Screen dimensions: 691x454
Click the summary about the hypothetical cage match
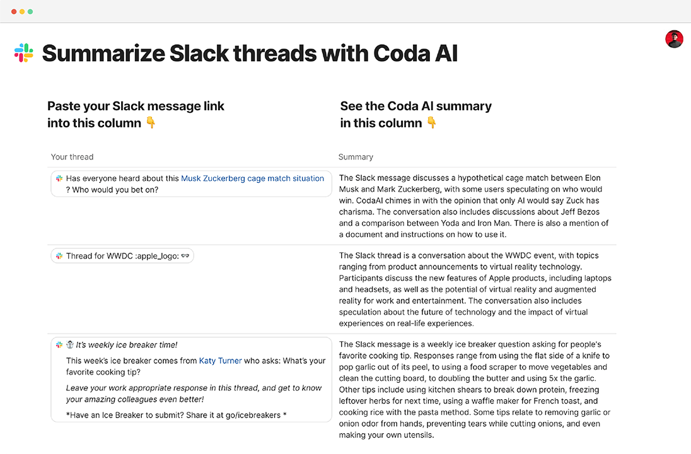point(473,206)
